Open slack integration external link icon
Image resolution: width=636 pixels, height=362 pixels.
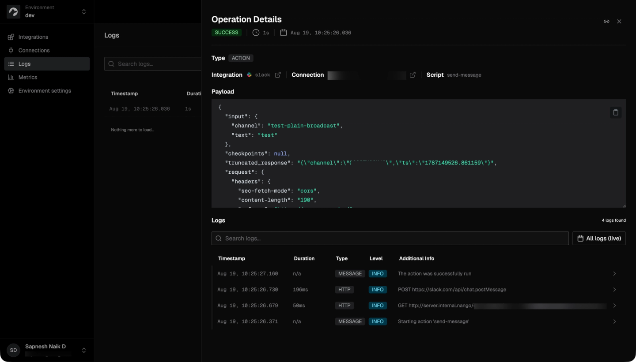(x=278, y=75)
